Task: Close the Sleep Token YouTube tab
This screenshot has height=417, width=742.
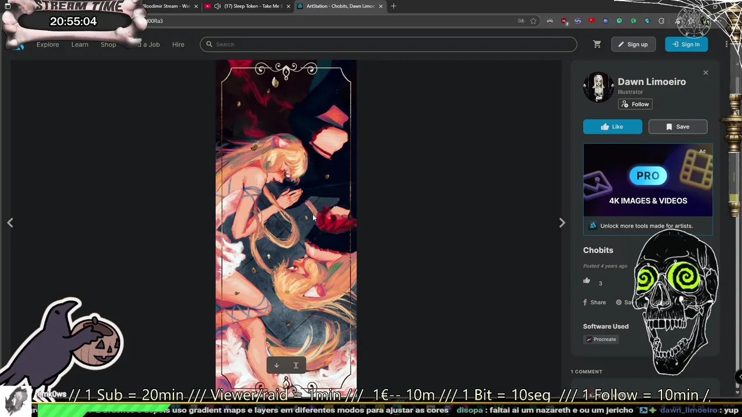Action: [288, 6]
